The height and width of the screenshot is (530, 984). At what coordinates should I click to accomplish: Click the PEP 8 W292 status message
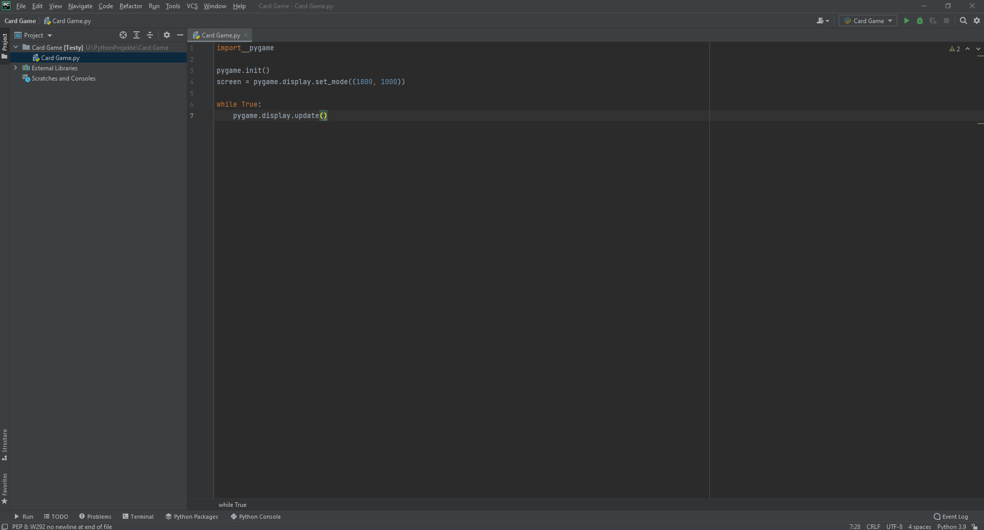(x=62, y=526)
